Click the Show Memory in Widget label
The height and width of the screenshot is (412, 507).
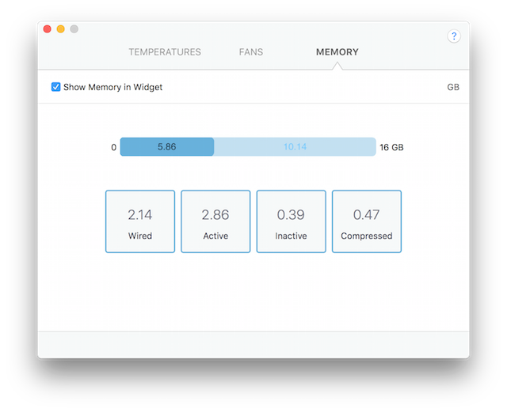point(112,87)
